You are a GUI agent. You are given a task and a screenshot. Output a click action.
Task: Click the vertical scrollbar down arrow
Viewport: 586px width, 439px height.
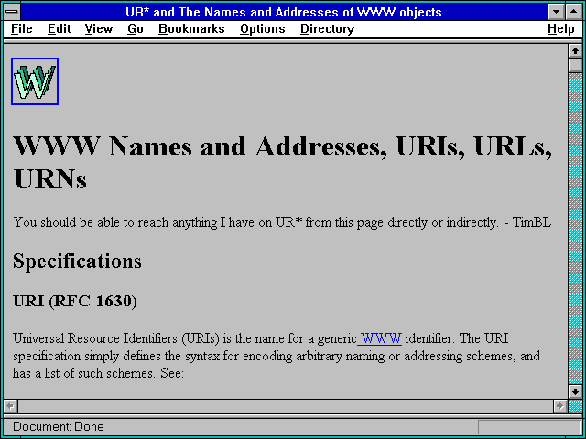[575, 391]
